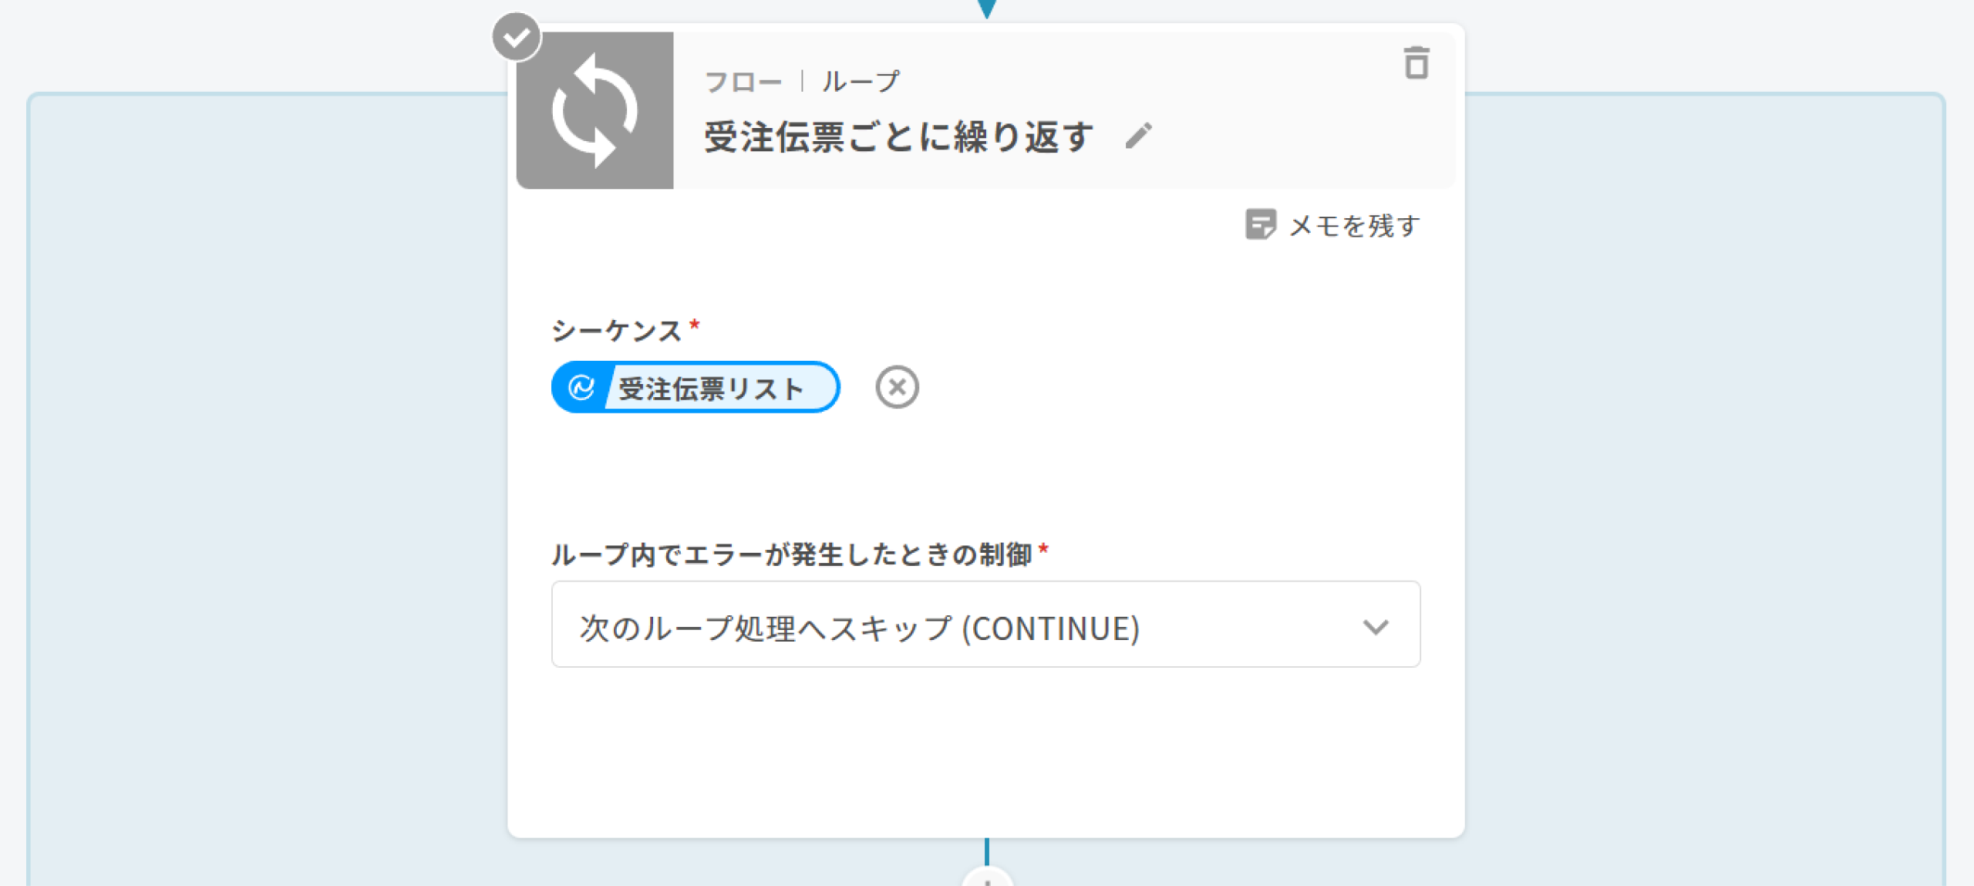
Task: Click the blue connector line under the card
Action: tap(987, 851)
